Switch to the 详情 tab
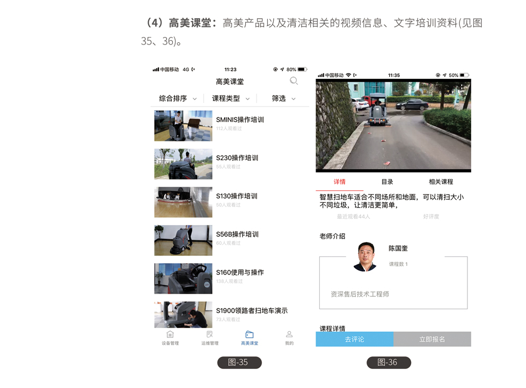The width and height of the screenshot is (526, 388). point(339,182)
